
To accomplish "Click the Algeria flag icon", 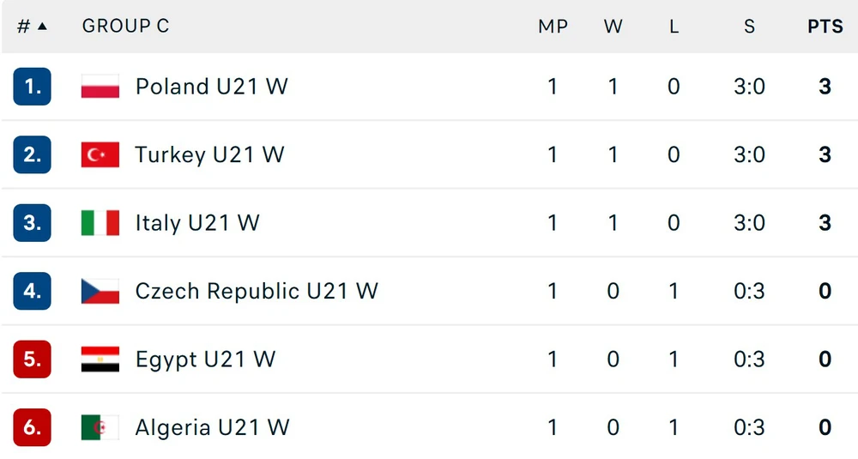I will pyautogui.click(x=100, y=427).
